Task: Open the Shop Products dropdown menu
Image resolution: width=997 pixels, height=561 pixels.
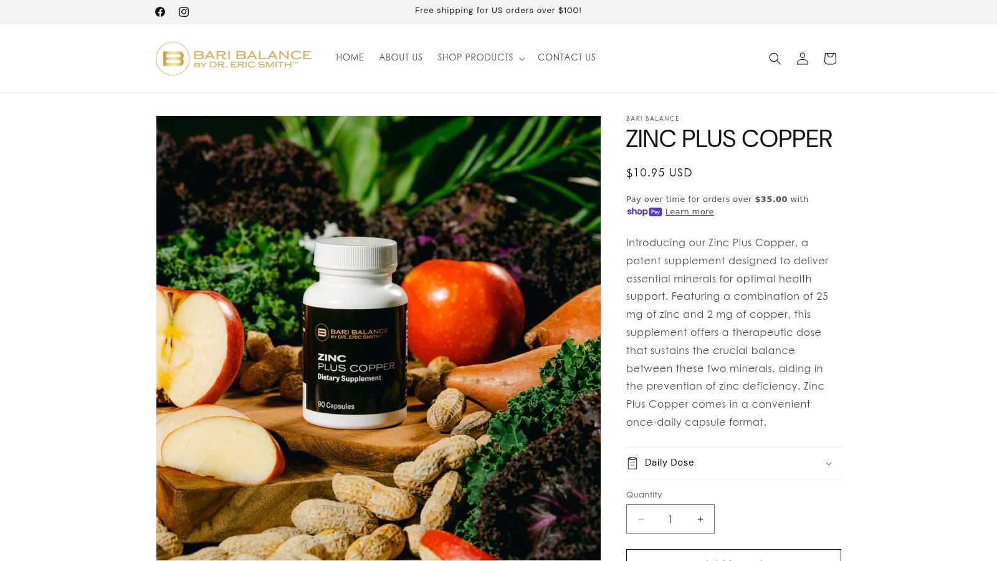Action: (x=481, y=57)
